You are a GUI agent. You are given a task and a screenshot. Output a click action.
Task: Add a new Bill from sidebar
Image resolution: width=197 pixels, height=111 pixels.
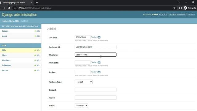[x=37, y=50]
